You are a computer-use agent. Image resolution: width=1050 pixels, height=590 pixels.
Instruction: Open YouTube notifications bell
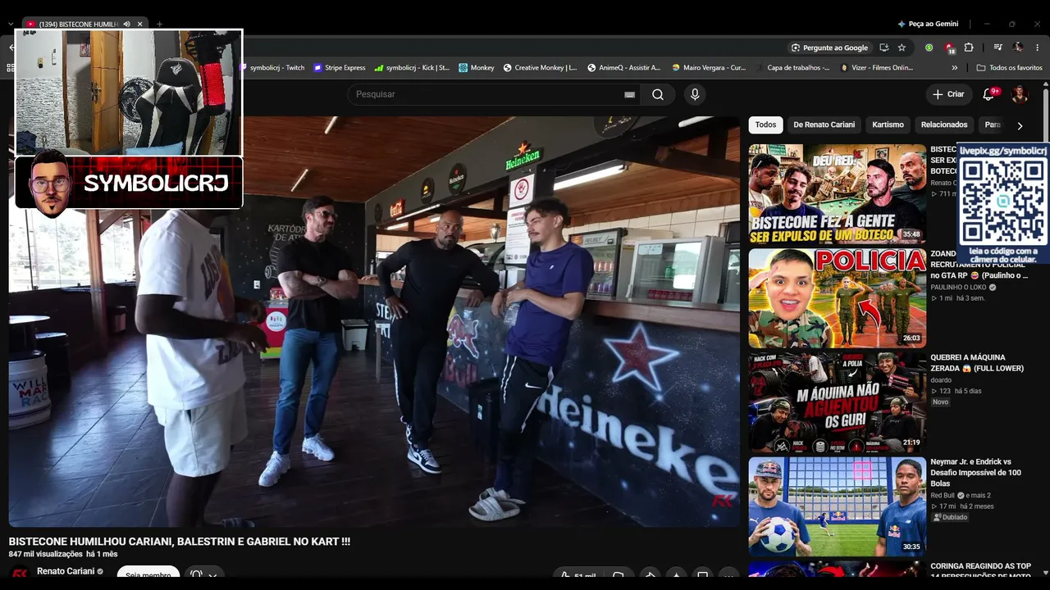pos(988,94)
